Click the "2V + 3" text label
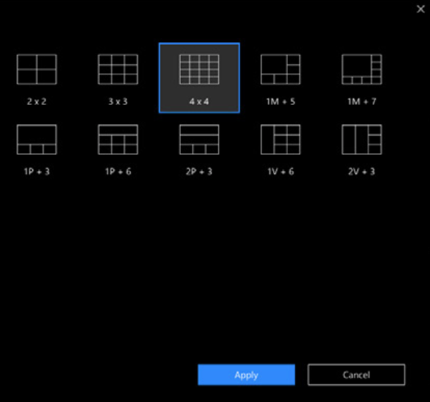Image resolution: width=430 pixels, height=402 pixels. coord(362,171)
